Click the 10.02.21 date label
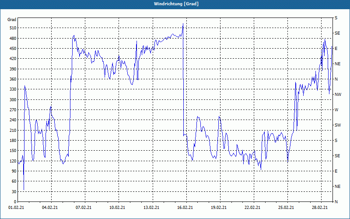 coord(117,207)
